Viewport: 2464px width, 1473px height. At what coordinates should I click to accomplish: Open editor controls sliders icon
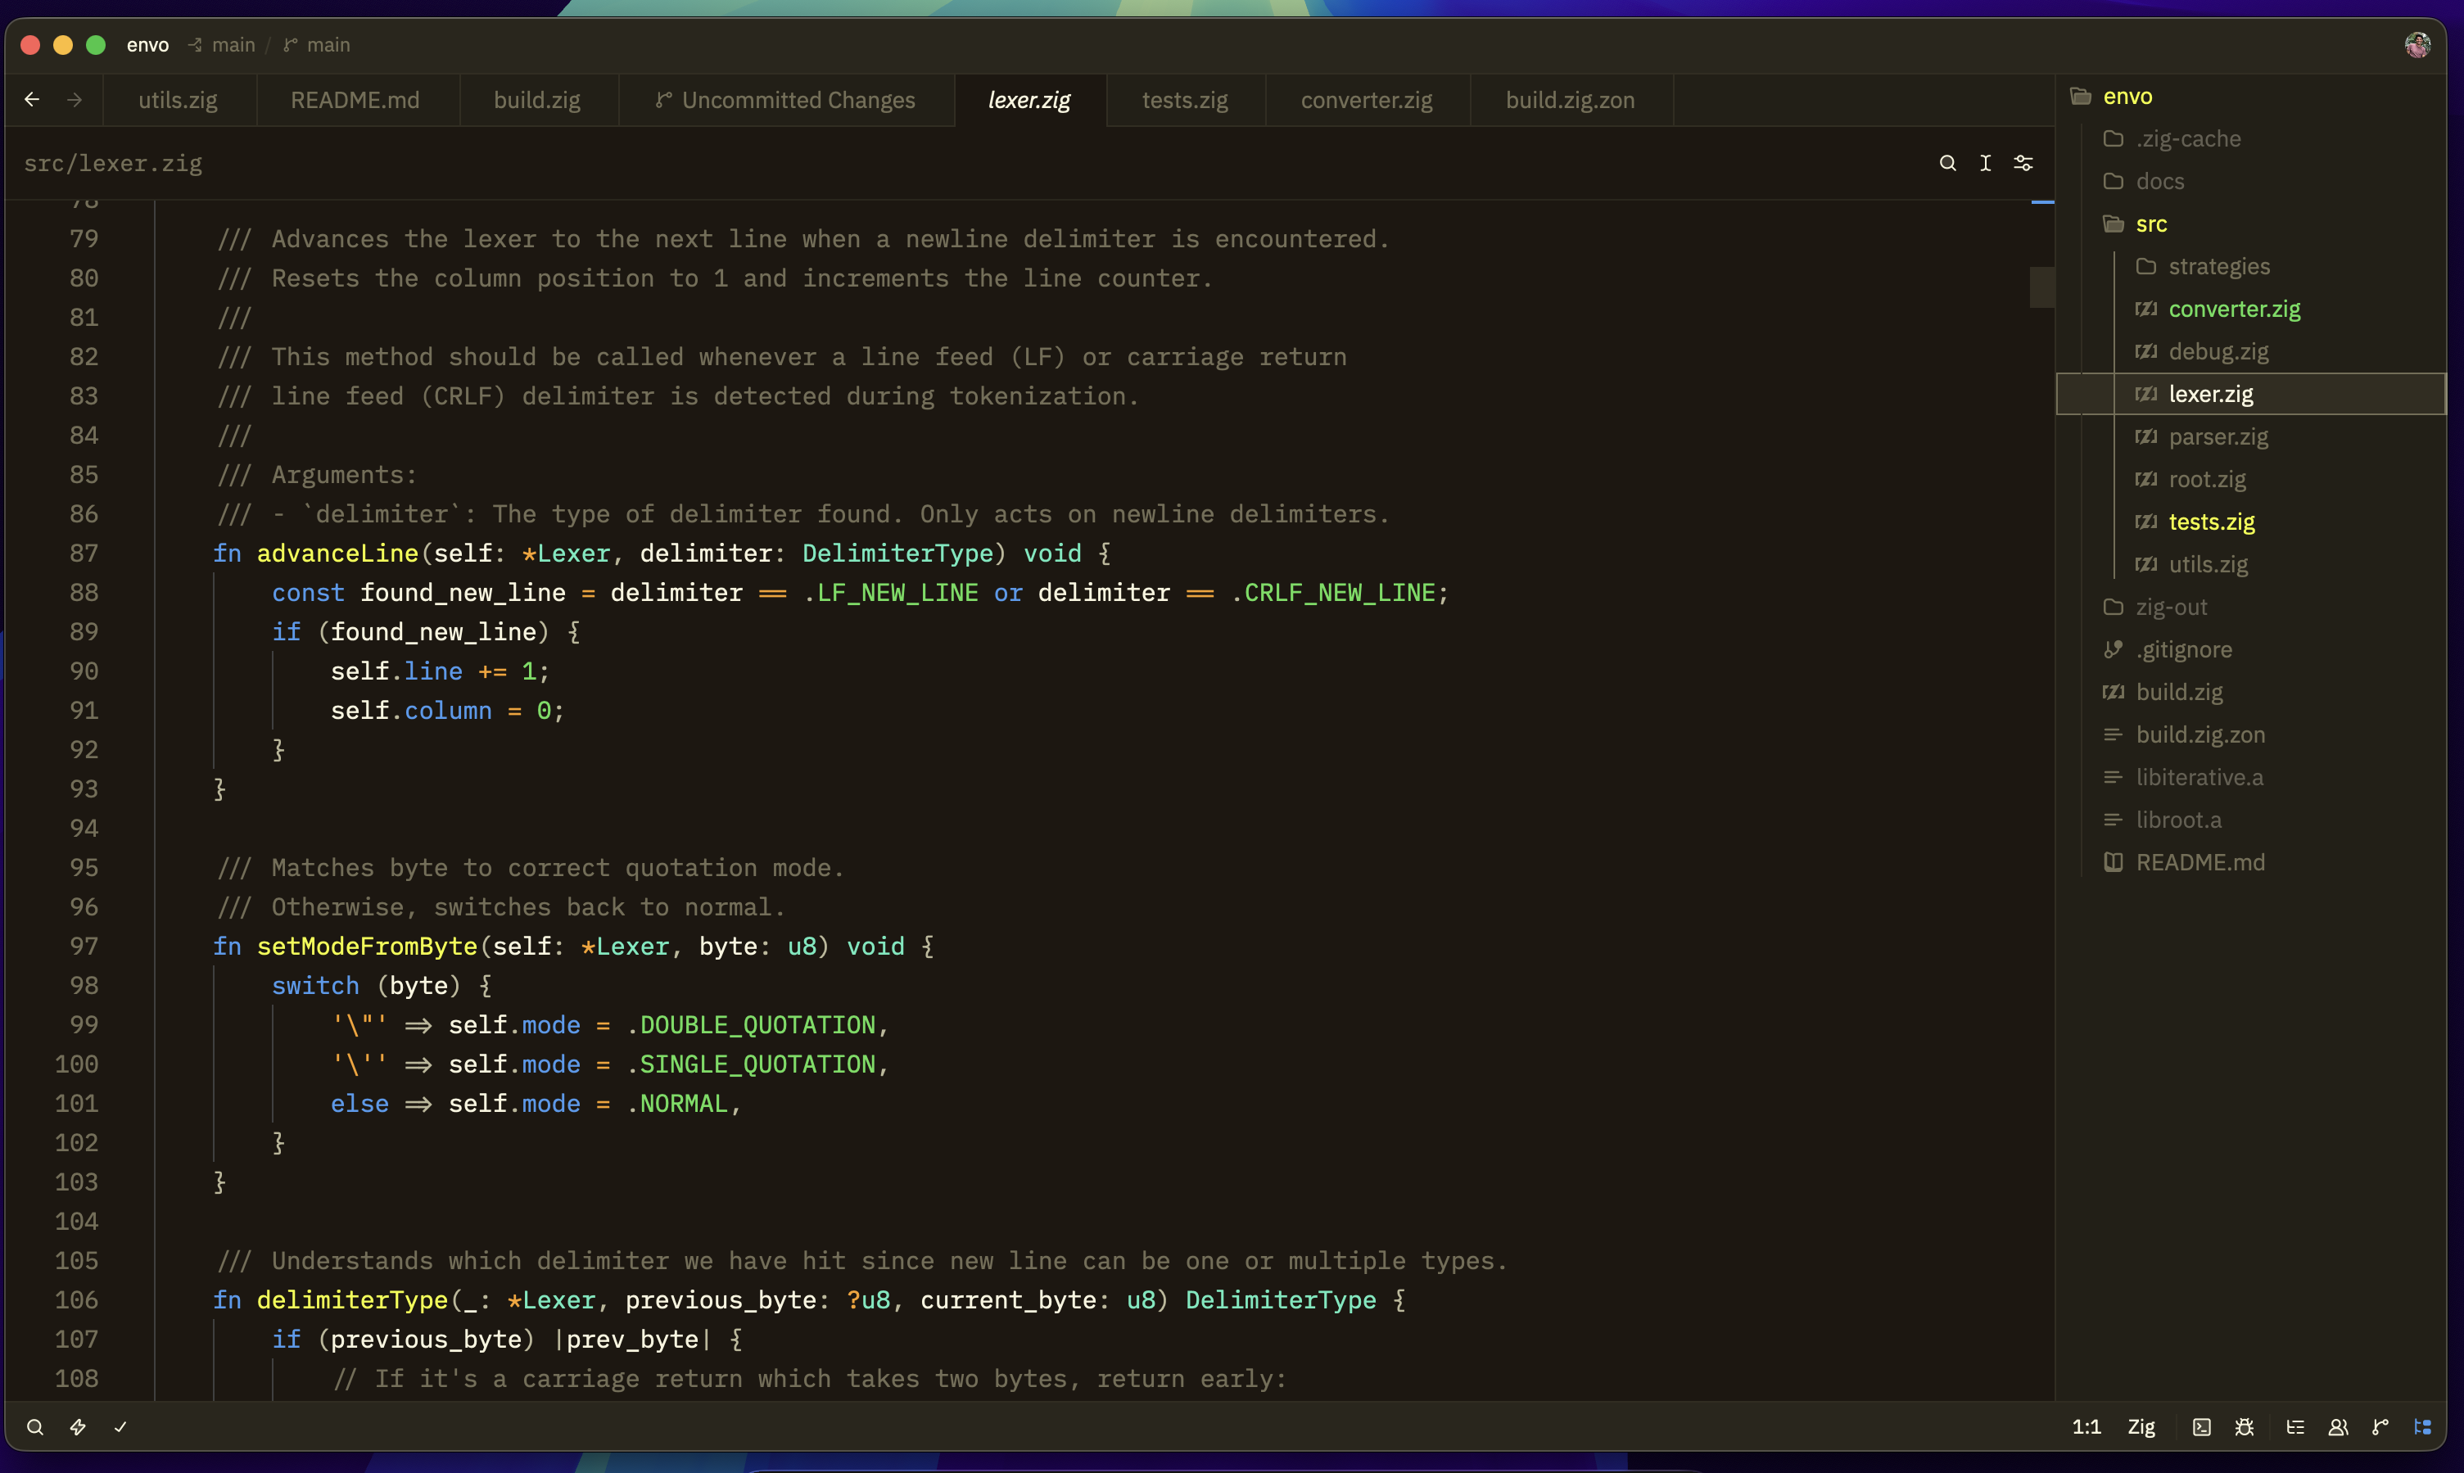click(2023, 163)
